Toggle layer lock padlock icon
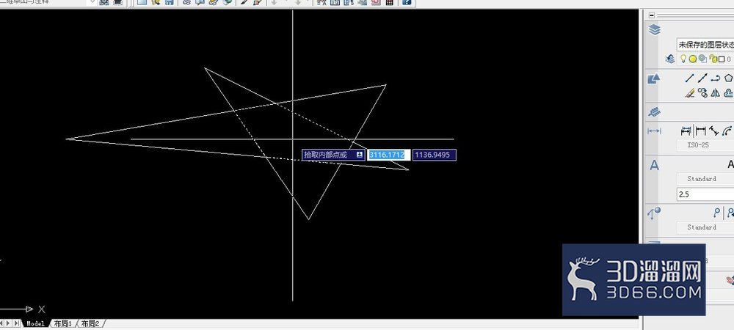Viewport: 734px width, 330px height. 713,59
